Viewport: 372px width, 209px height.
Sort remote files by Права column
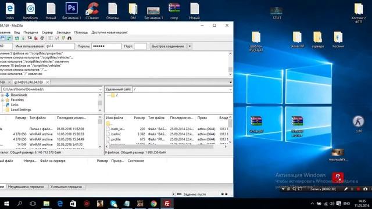pyautogui.click(x=202, y=118)
